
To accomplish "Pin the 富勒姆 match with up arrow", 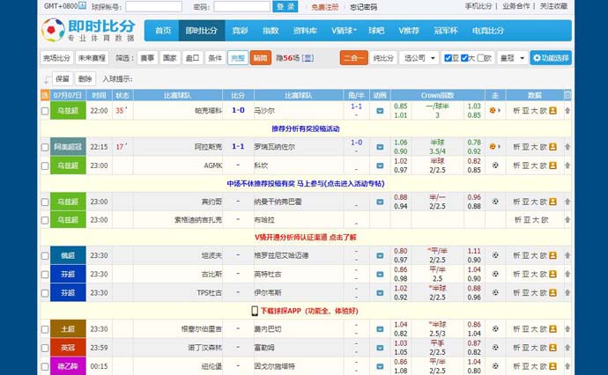I will (567, 348).
